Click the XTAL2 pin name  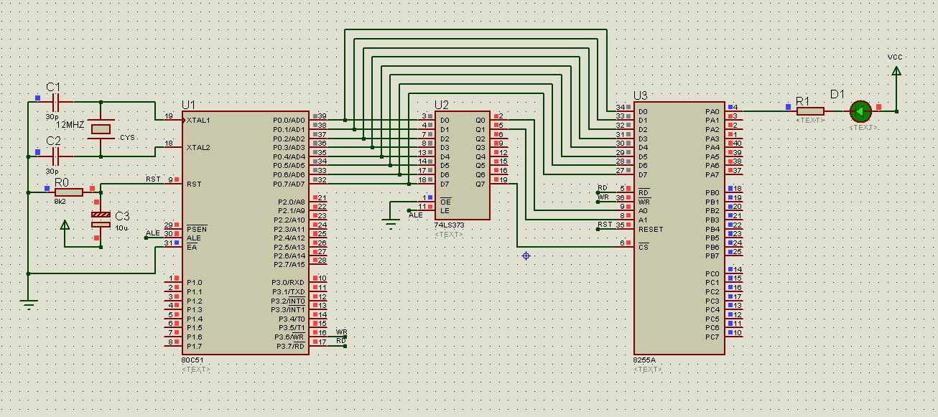pos(198,147)
